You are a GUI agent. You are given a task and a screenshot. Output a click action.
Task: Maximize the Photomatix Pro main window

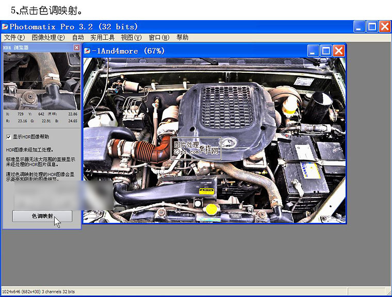[x=372, y=26]
